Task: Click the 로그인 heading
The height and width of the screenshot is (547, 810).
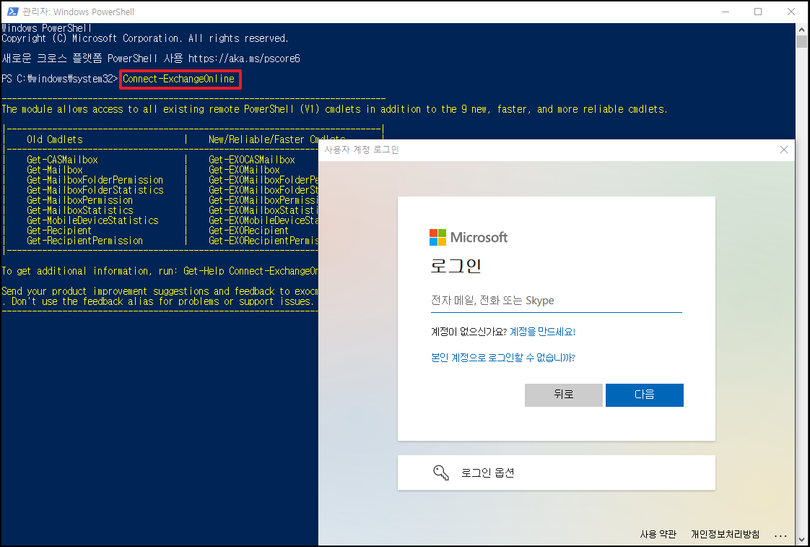Action: coord(456,266)
